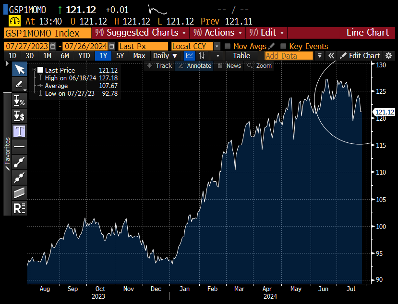This screenshot has width=398, height=304.
Task: Collapse panel with double chevron icon
Action: pyautogui.click(x=331, y=56)
